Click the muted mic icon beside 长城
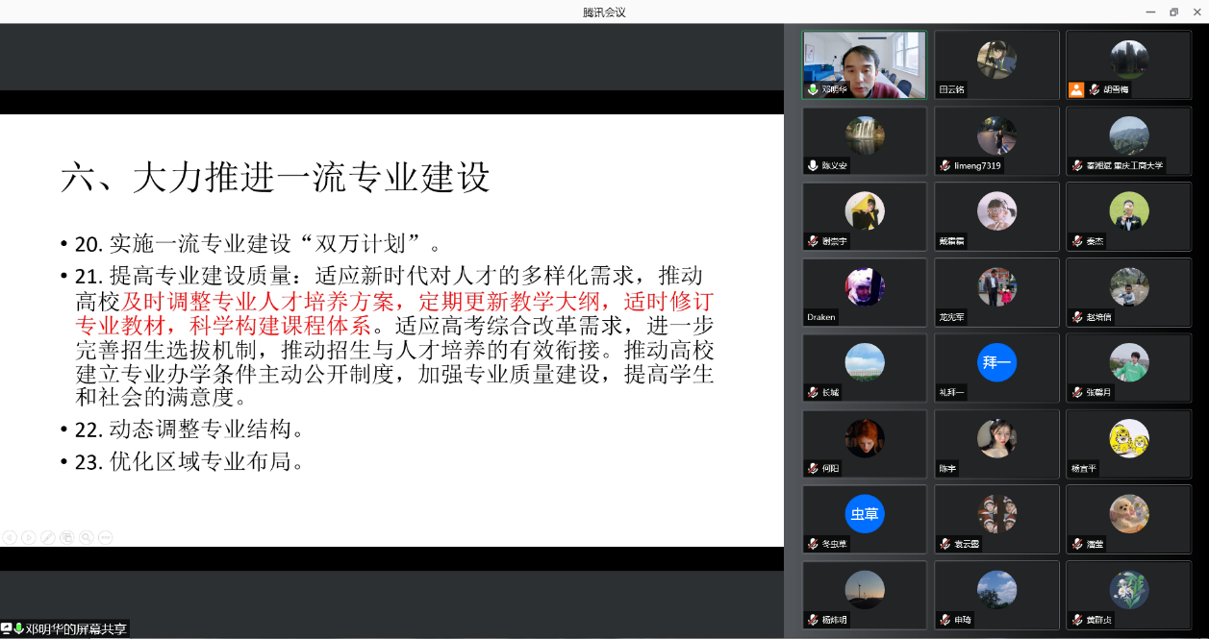Screen dimensions: 1209x639 click(814, 392)
